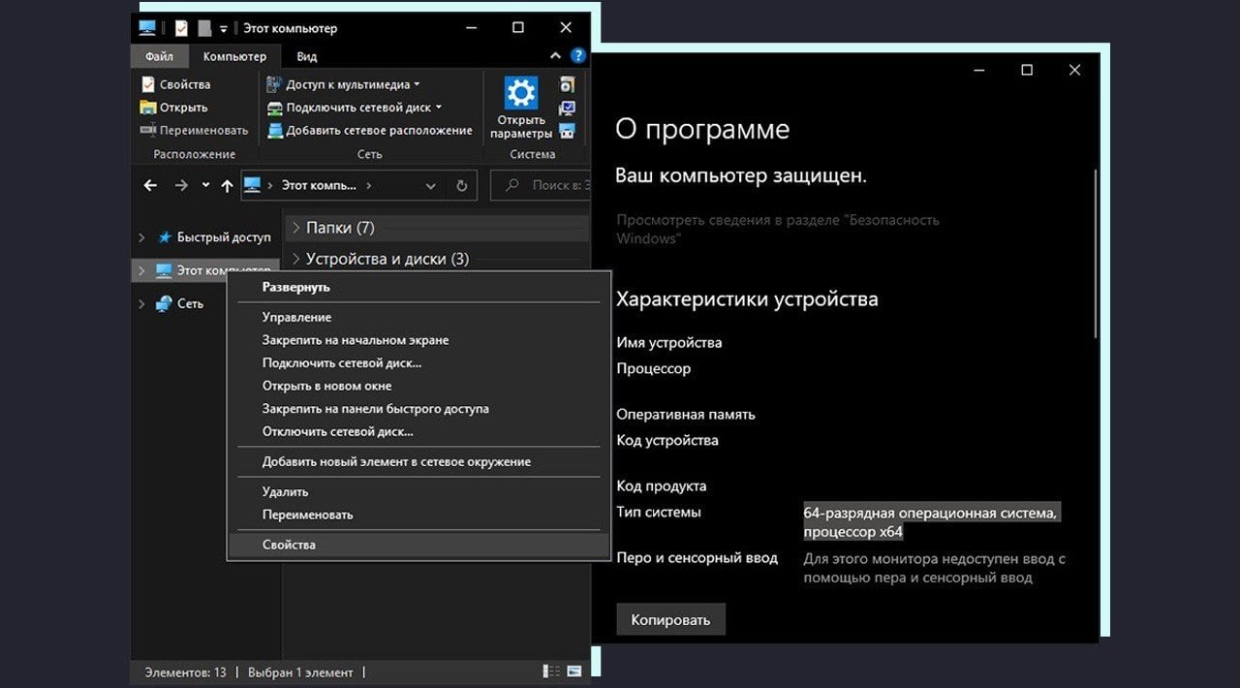The image size is (1240, 688).
Task: Open Explorer help with blue question icon
Action: [578, 56]
